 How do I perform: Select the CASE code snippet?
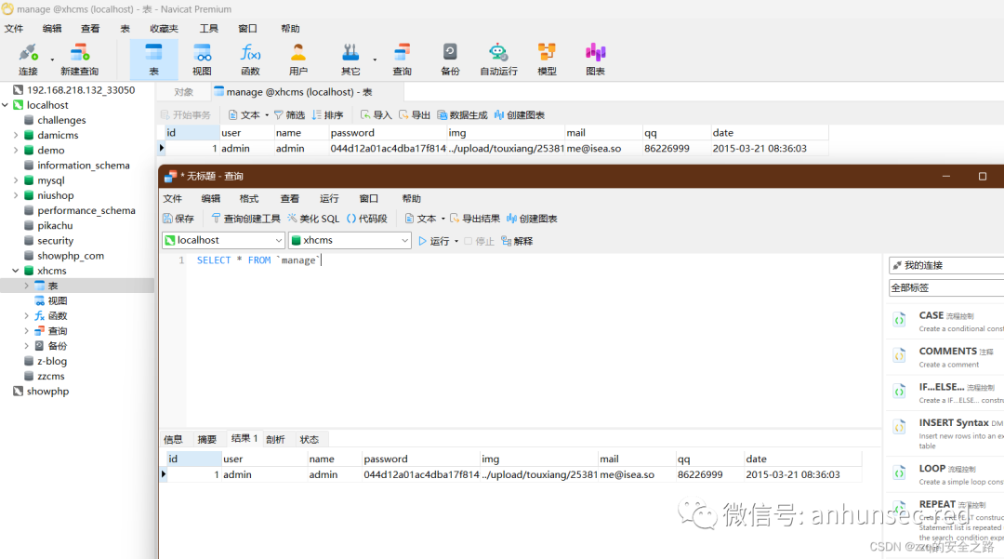pos(945,322)
